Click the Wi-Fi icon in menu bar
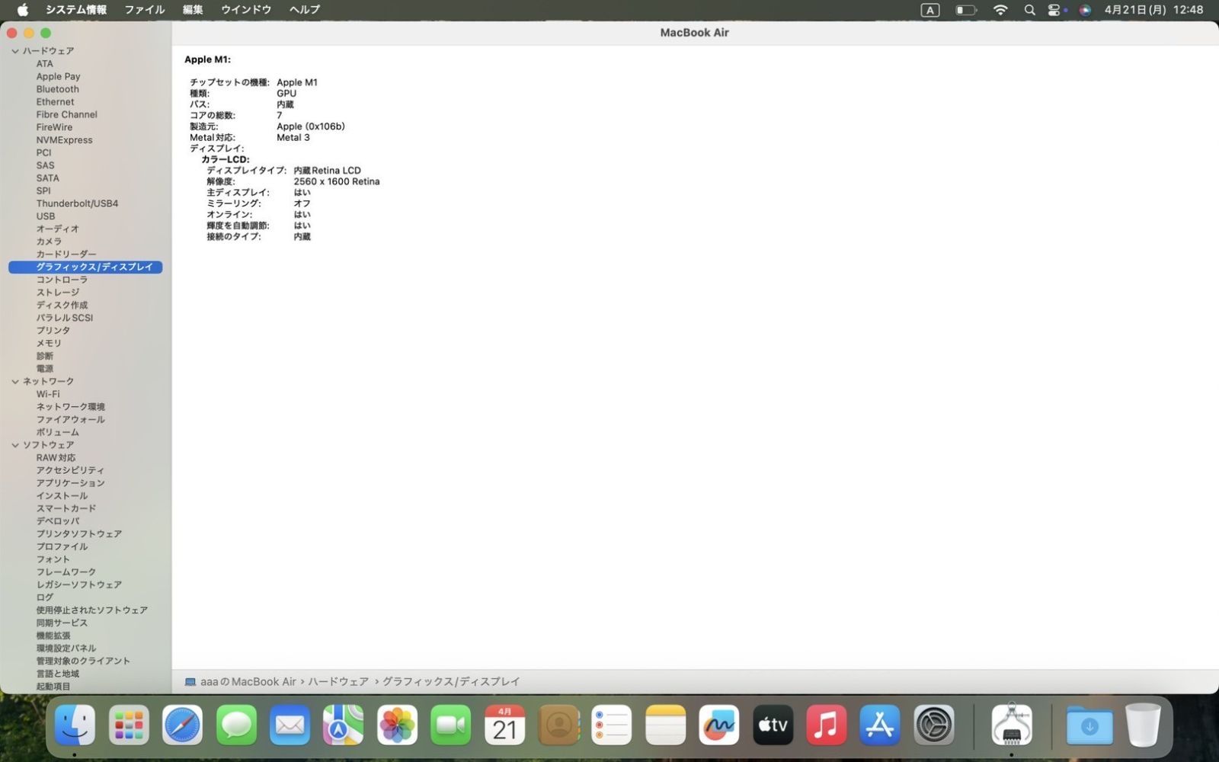 click(x=1000, y=10)
